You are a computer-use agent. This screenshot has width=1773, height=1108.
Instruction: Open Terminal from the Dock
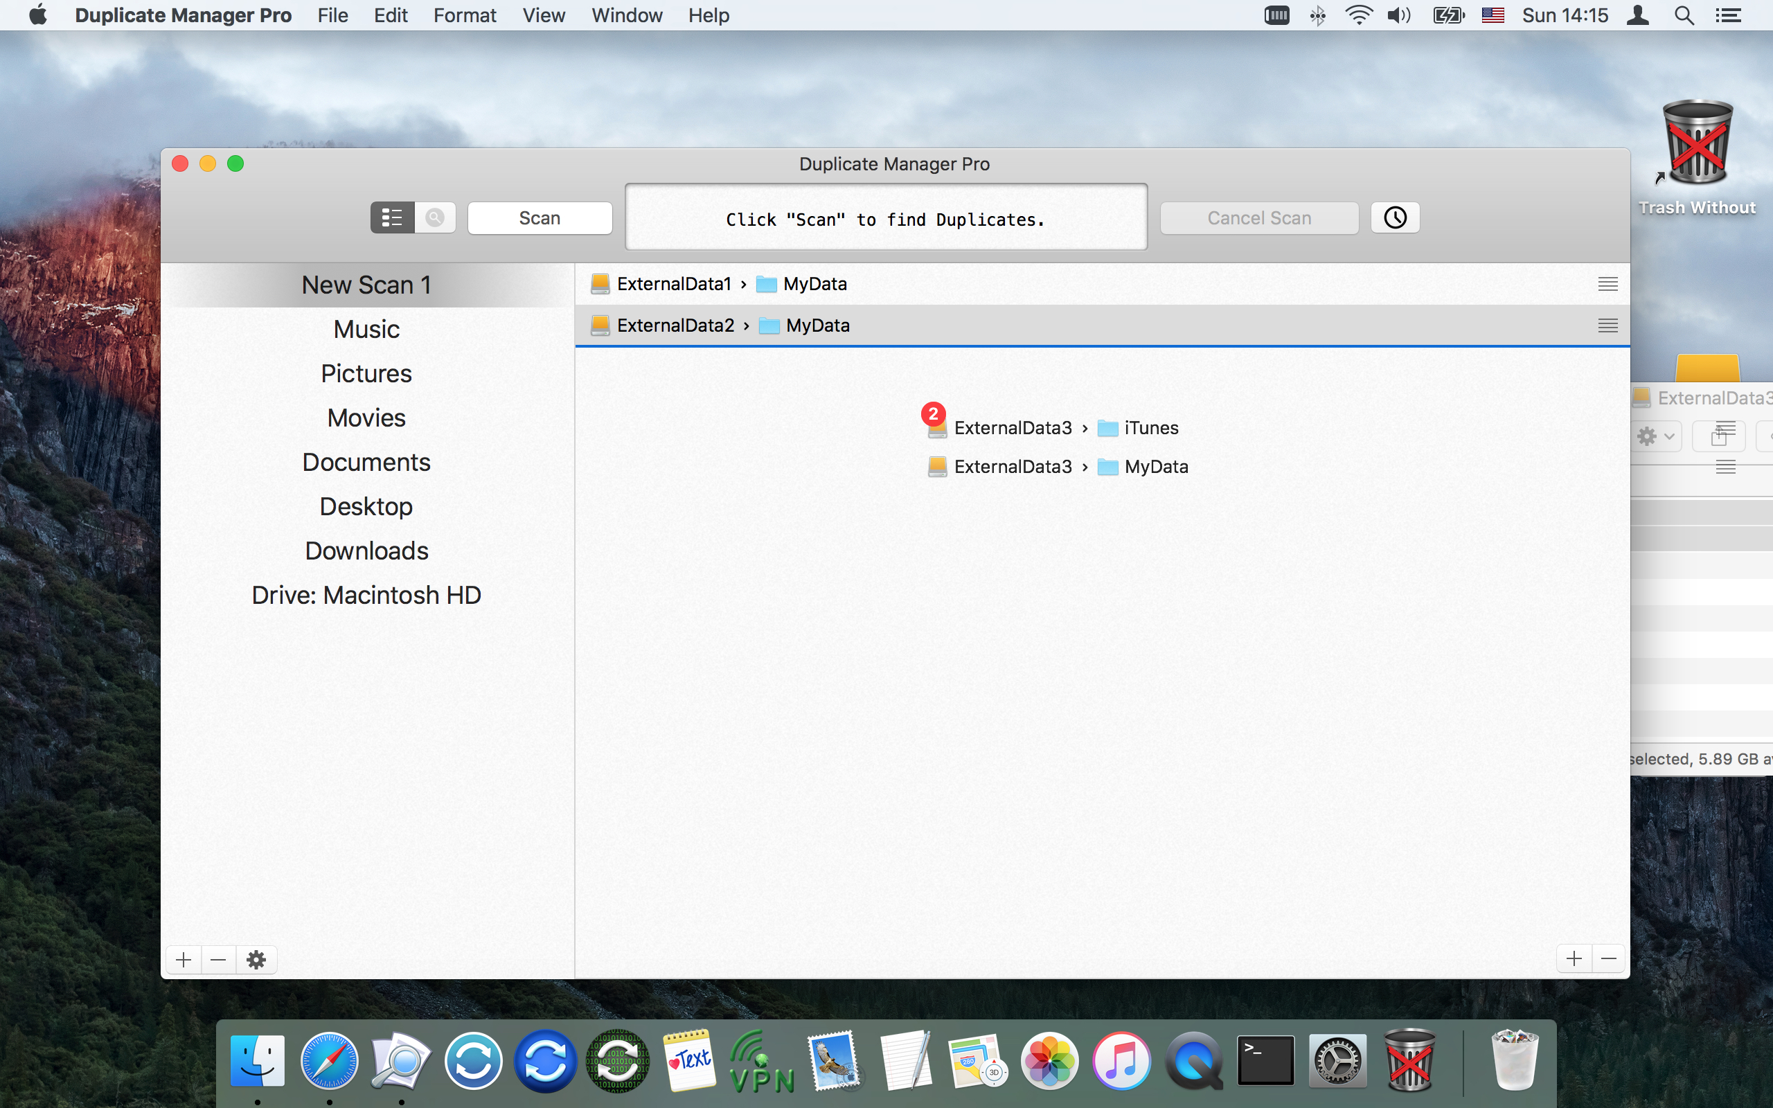tap(1265, 1060)
